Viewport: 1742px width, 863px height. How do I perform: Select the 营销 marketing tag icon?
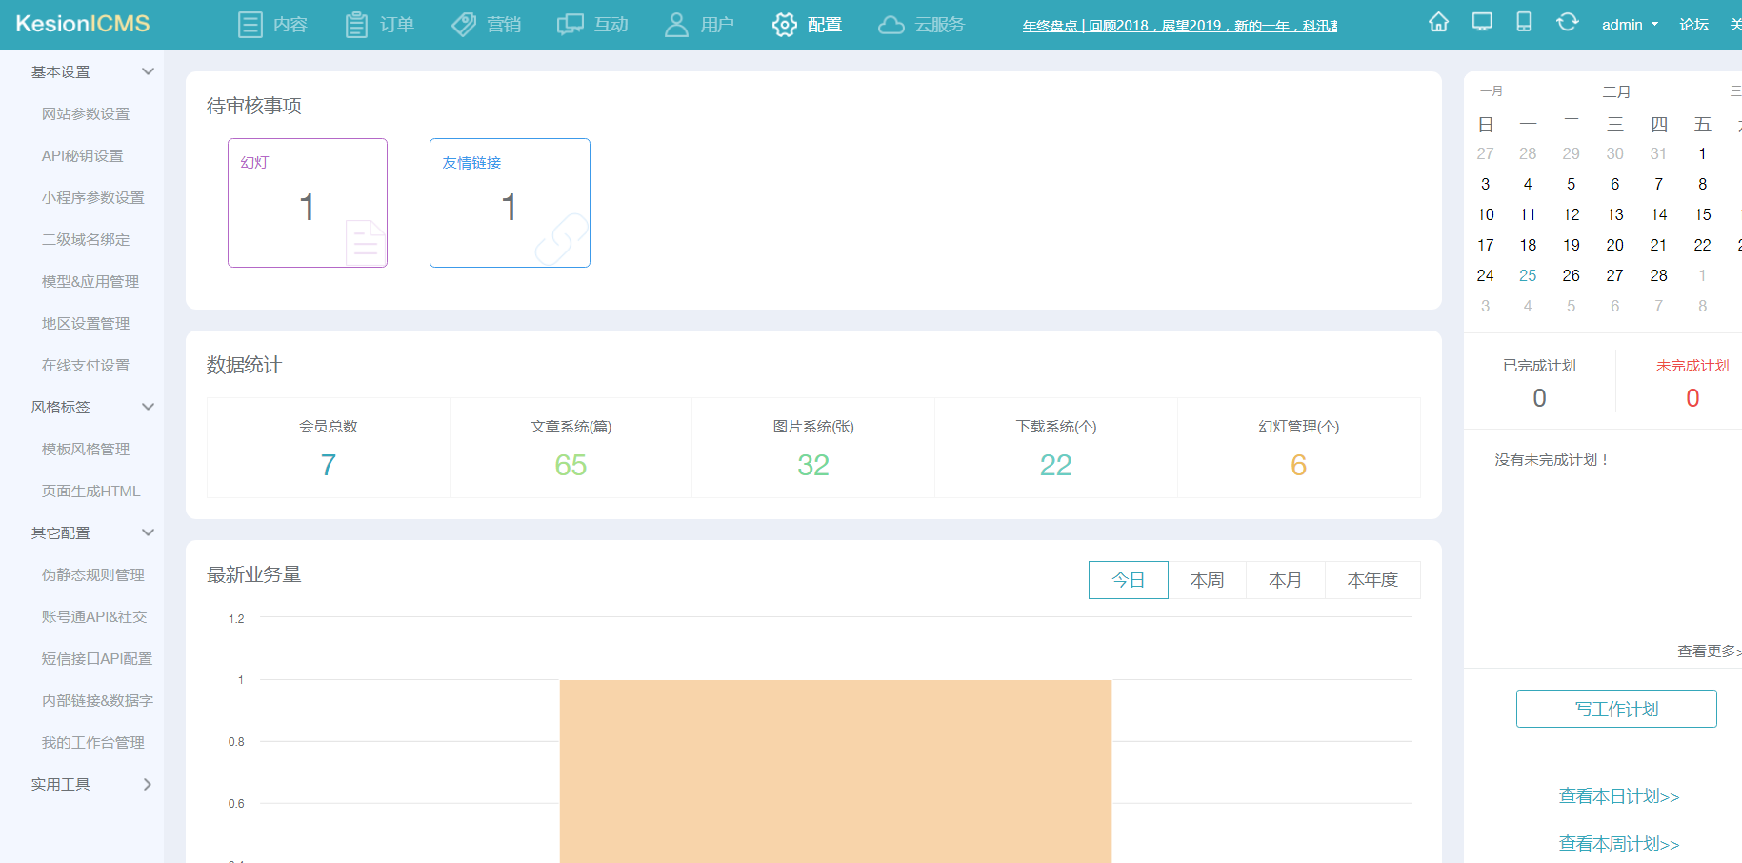coord(463,24)
